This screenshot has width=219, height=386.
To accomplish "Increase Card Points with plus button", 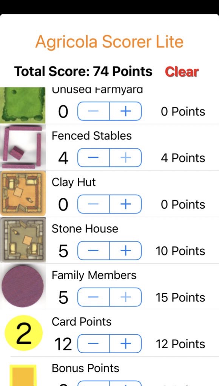I will (126, 344).
